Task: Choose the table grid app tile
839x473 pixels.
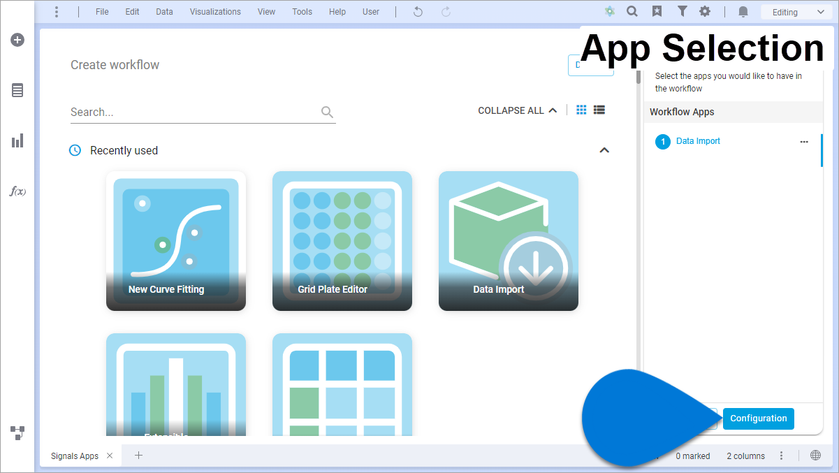Action: click(342, 384)
